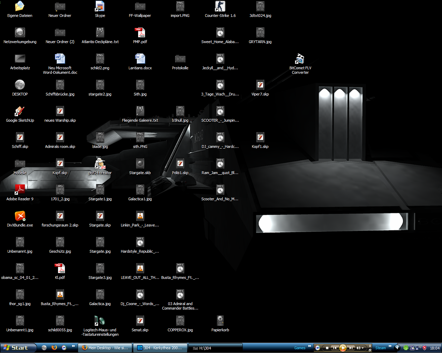Select the Google SketchUp icon
The image size is (442, 353).
click(x=20, y=111)
